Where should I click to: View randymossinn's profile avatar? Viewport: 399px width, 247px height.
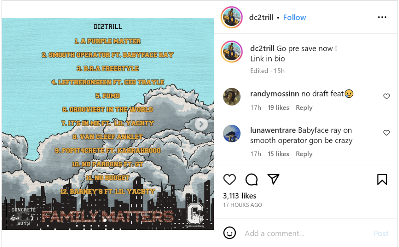click(x=231, y=97)
